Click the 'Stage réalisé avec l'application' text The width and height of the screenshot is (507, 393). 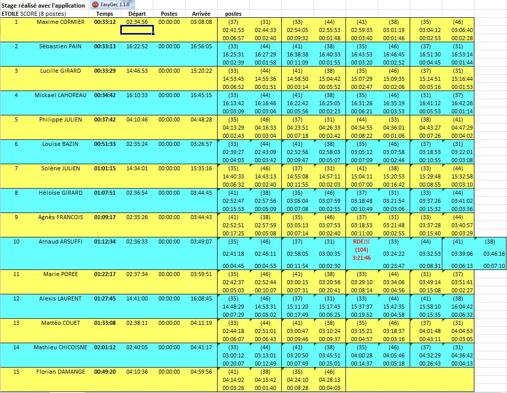pyautogui.click(x=44, y=5)
